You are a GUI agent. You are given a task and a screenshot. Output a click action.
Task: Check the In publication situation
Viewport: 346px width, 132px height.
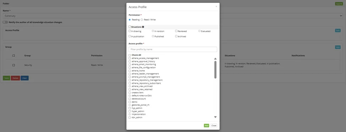[130, 36]
